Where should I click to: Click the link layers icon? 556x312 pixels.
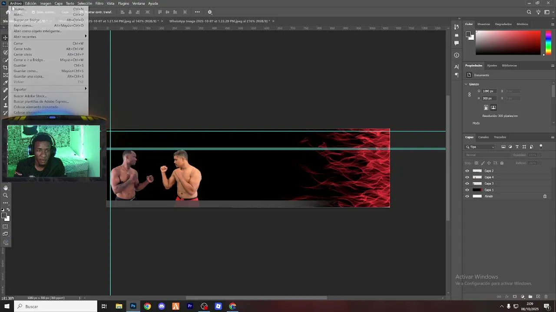[x=499, y=297]
